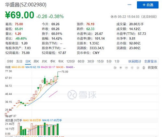
Task: Click the 振幅 14.42% value
Action: click(x=57, y=39)
